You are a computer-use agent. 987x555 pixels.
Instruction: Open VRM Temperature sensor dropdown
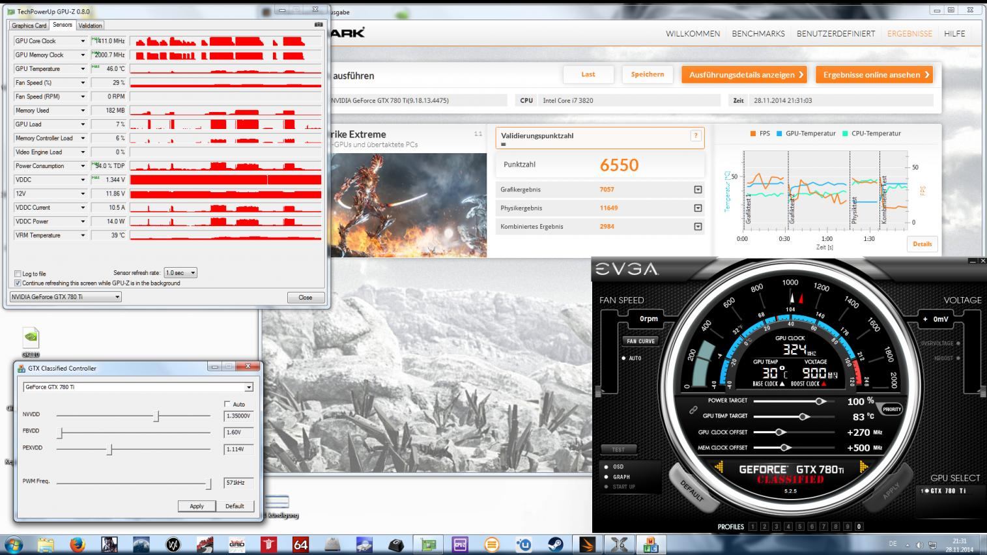click(x=83, y=235)
